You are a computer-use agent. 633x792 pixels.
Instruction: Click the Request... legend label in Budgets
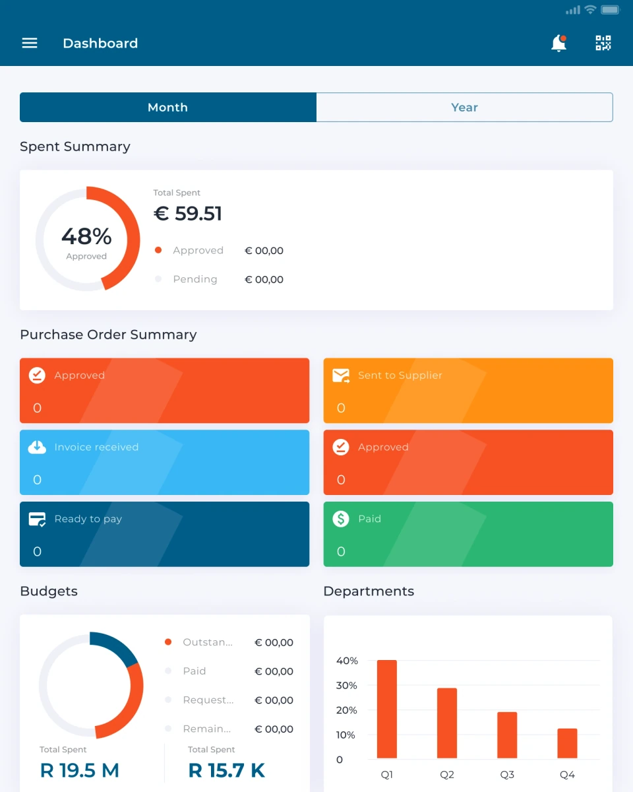coord(208,700)
